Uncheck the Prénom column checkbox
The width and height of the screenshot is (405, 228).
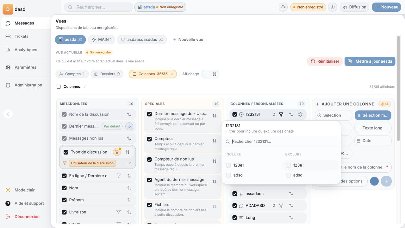pyautogui.click(x=64, y=200)
